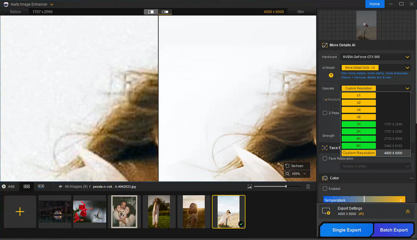The height and width of the screenshot is (240, 417).
Task: Select the 4K upscale option
Action: click(x=359, y=139)
